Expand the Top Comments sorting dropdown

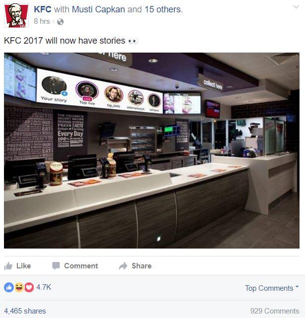[272, 288]
